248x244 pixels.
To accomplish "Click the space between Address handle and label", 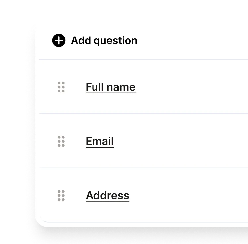I will [75, 196].
